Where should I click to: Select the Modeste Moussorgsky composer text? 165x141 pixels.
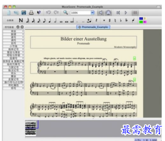125,47
